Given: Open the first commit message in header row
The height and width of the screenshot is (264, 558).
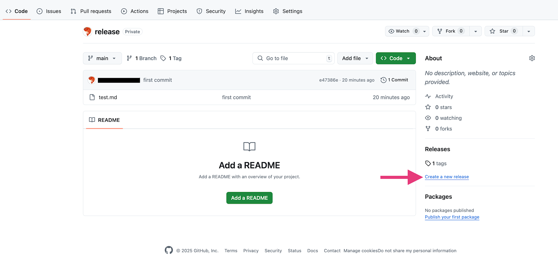Looking at the screenshot, I should pyautogui.click(x=158, y=80).
